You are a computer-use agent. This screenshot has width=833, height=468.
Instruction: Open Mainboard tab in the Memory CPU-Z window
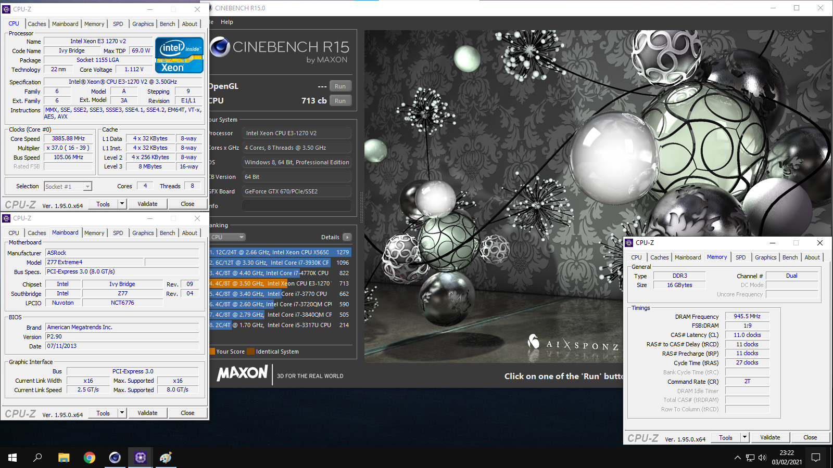click(x=688, y=257)
